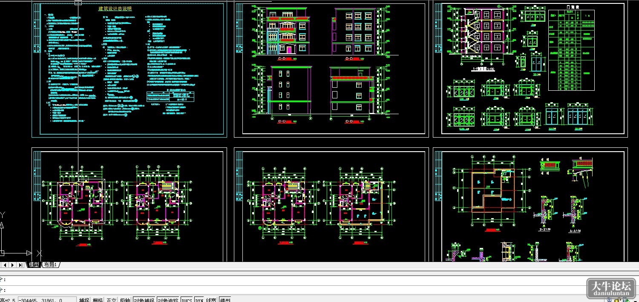
Task: Select the 模型 model tab
Action: pyautogui.click(x=34, y=265)
